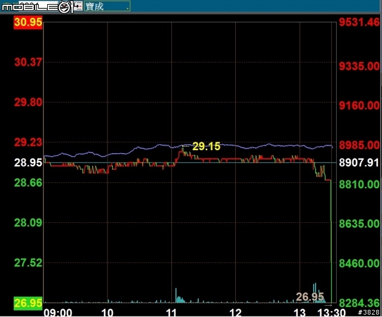Click the 9160.00 index axis label

point(359,105)
